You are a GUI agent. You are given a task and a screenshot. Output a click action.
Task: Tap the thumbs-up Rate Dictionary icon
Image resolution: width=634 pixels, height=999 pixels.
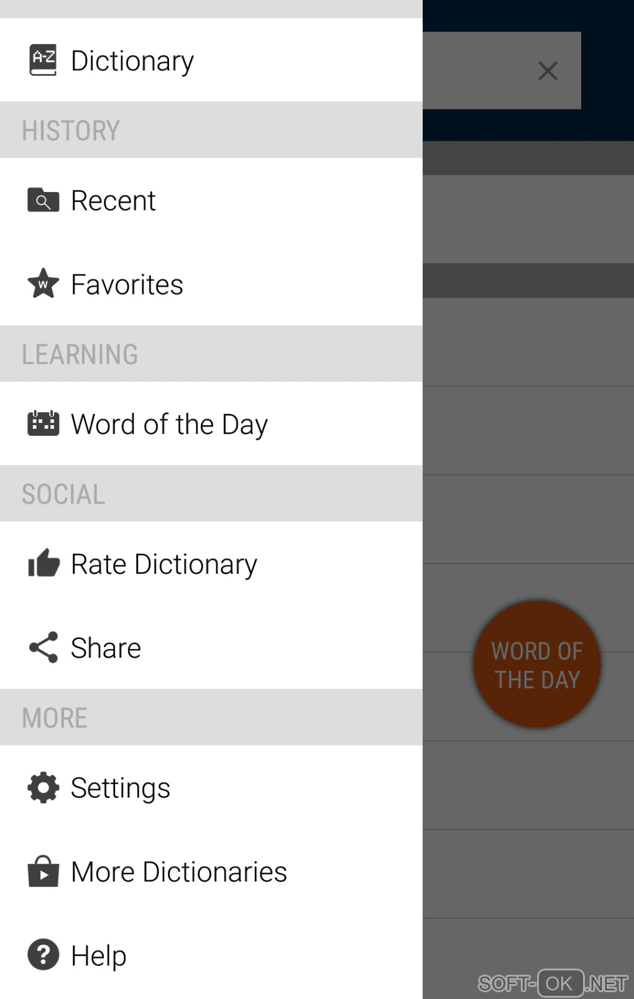[x=43, y=563]
